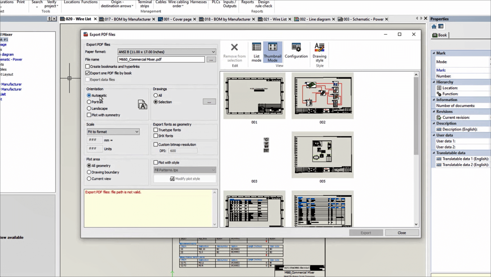
Task: Open the Fill Patterns.tps dropdown
Action: (185, 170)
